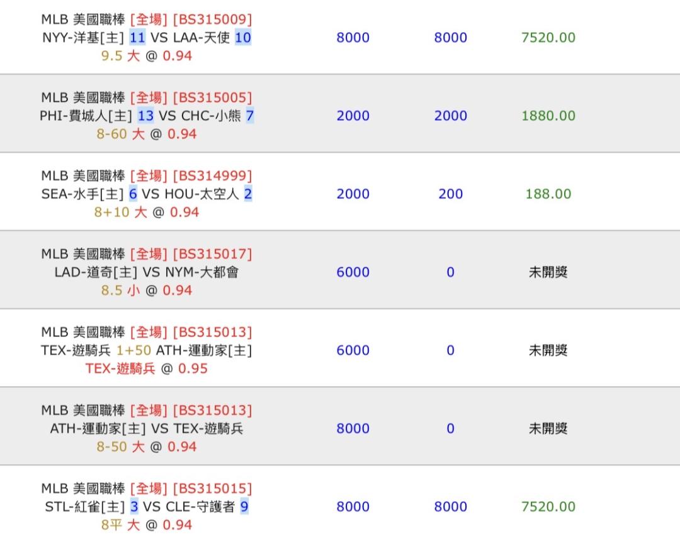Select the valid amount 200 in the SEA-水手 row
The height and width of the screenshot is (537, 680).
point(450,194)
